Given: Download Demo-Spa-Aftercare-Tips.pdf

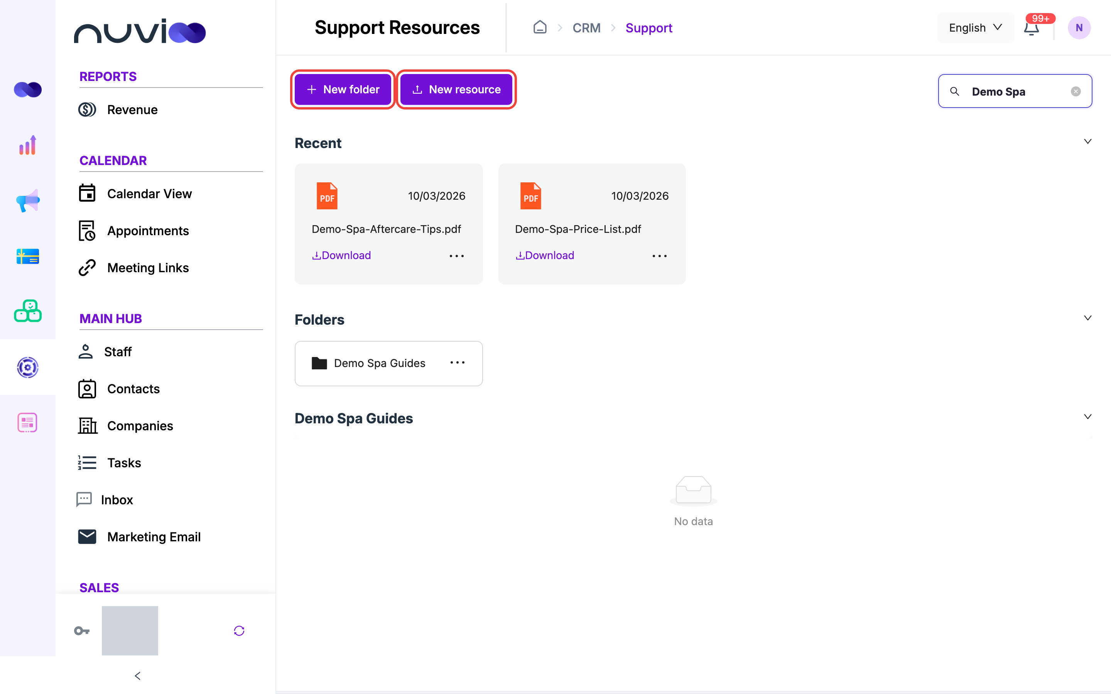Looking at the screenshot, I should coord(341,255).
